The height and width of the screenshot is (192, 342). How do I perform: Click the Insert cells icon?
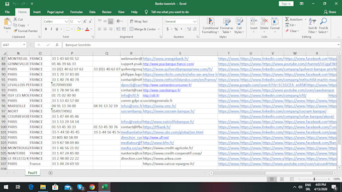[x=253, y=22]
